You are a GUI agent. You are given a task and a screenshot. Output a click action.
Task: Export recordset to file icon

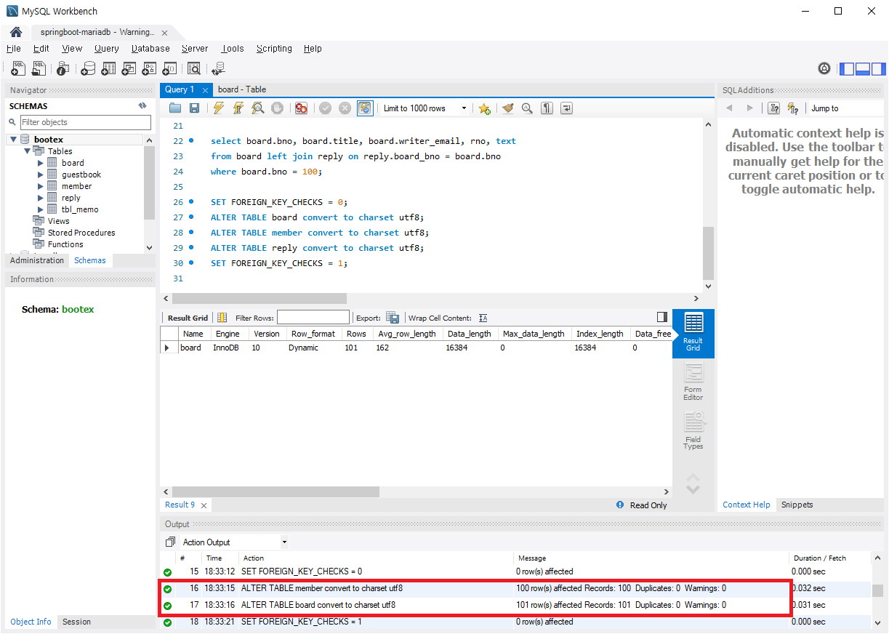(x=393, y=318)
